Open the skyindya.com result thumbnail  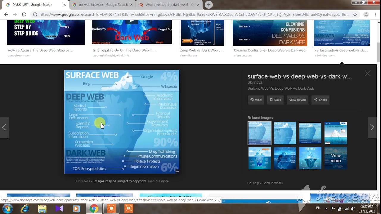coord(342,33)
